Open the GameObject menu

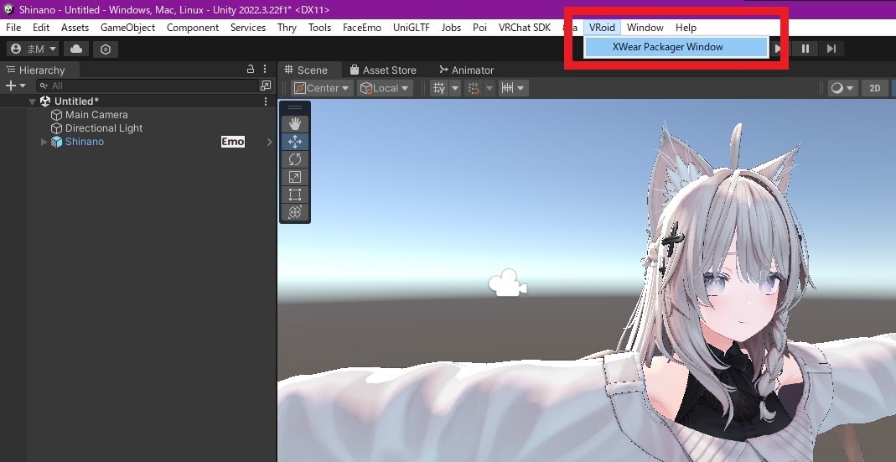[127, 28]
